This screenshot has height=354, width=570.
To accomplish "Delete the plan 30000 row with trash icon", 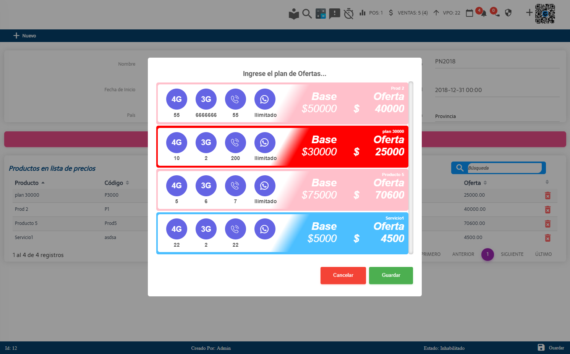I will [x=547, y=196].
